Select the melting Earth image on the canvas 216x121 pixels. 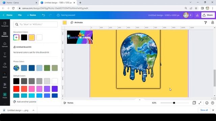click(x=139, y=57)
